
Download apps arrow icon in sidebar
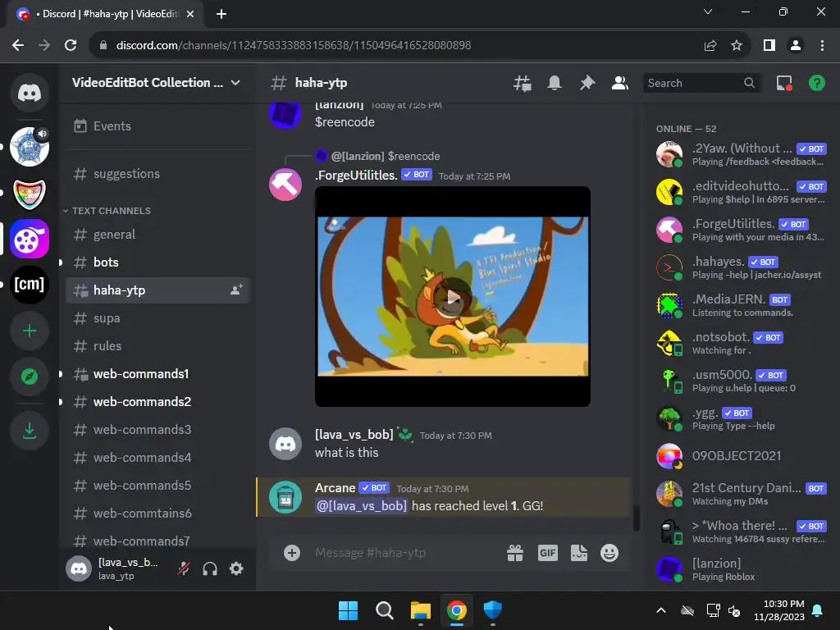coord(30,431)
